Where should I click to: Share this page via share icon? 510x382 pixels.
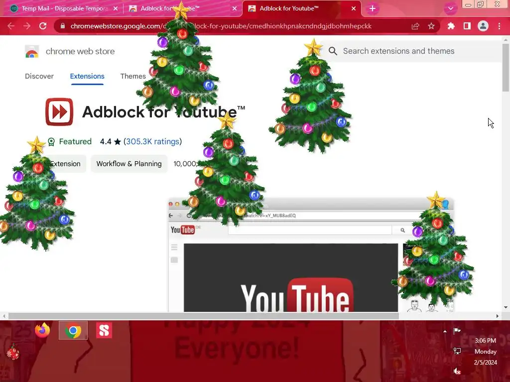point(415,26)
